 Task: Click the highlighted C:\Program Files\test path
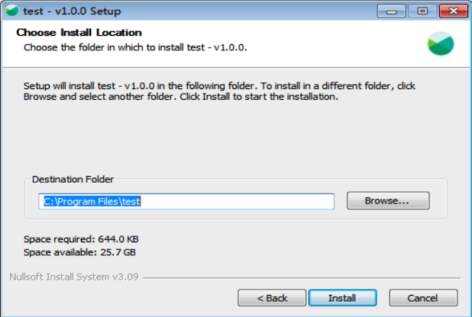pyautogui.click(x=92, y=201)
